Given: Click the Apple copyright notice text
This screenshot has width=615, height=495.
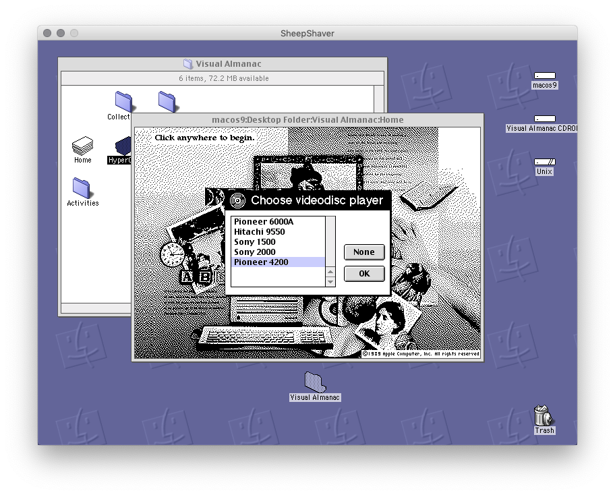Looking at the screenshot, I should pyautogui.click(x=421, y=354).
